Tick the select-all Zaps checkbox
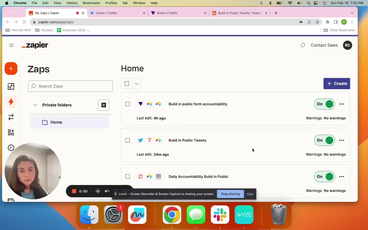 [127, 84]
